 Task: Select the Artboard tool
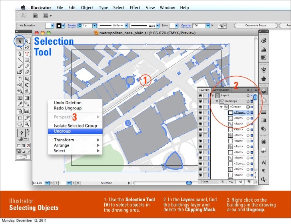[20, 118]
